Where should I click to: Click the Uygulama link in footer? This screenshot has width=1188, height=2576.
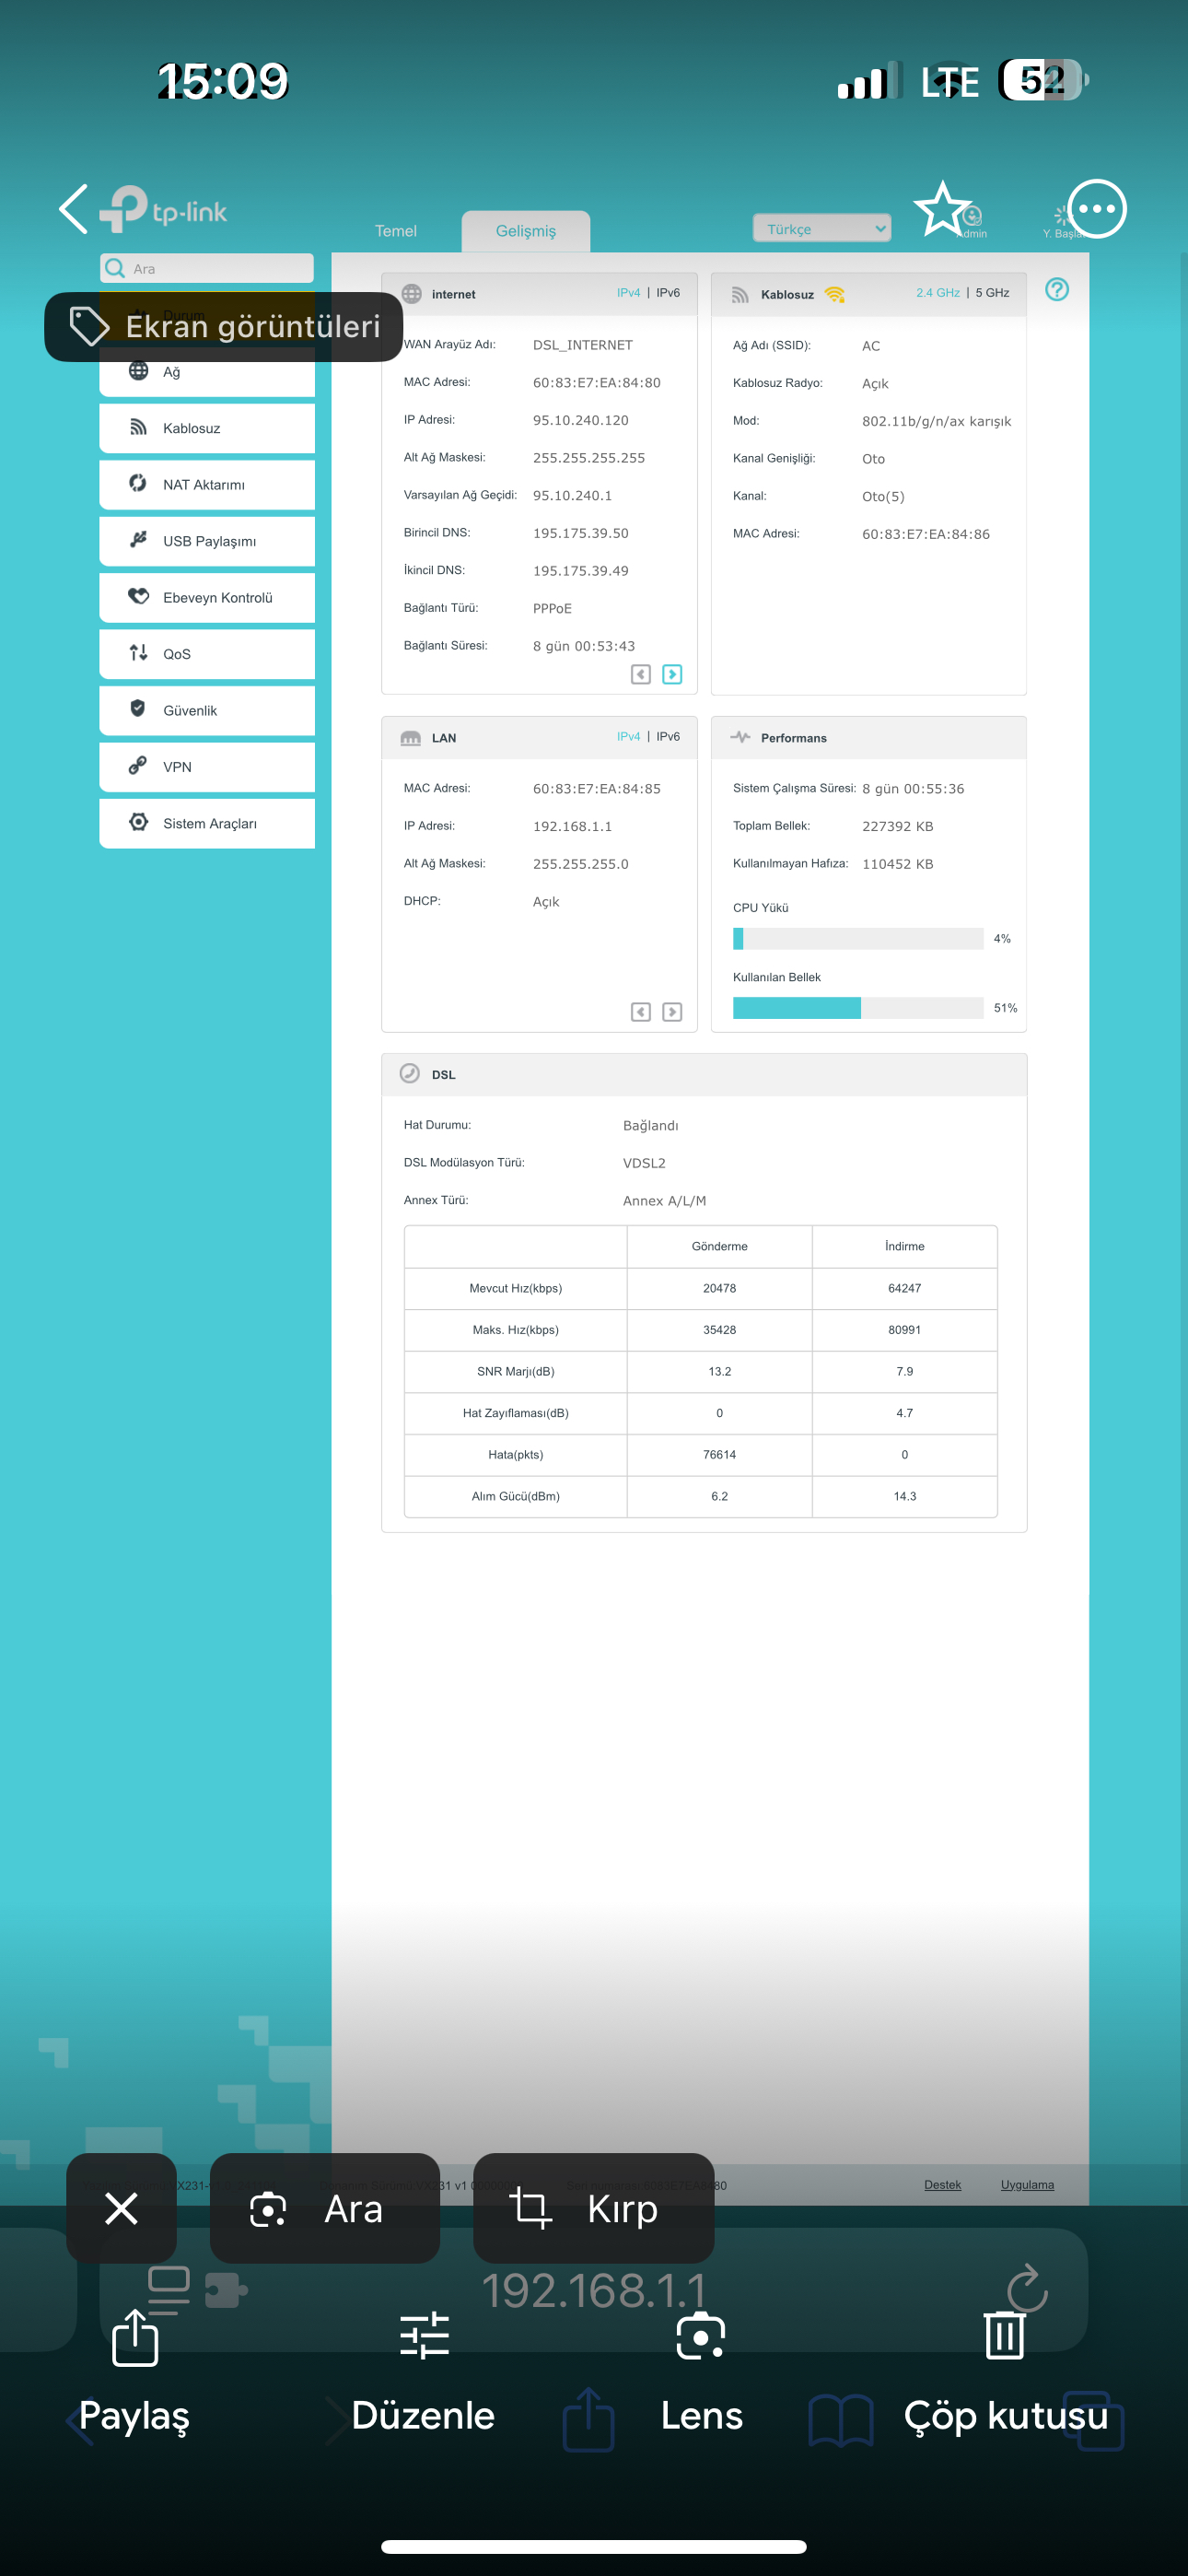(1027, 2185)
